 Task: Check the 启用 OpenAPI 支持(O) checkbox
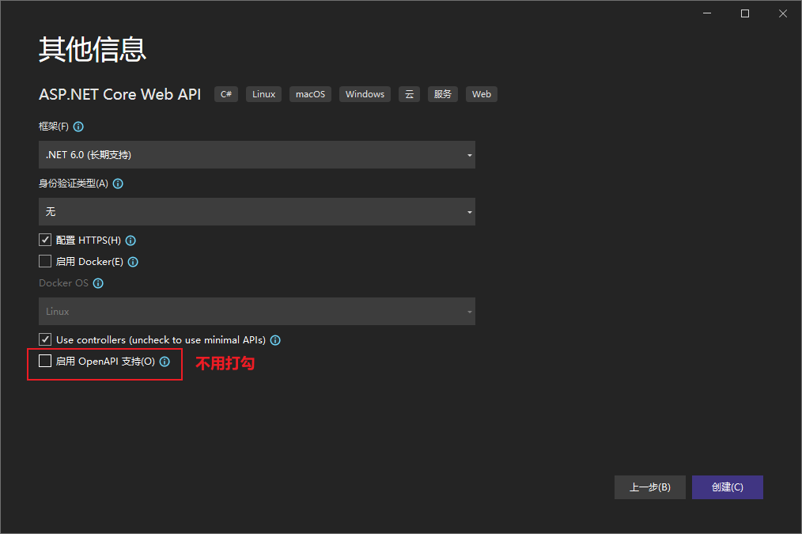click(x=45, y=362)
